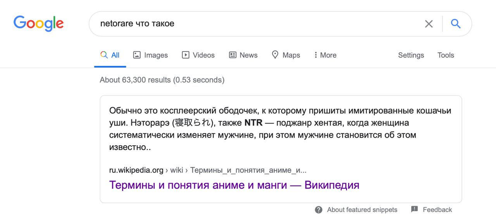Click the feedback flag icon

[414, 209]
